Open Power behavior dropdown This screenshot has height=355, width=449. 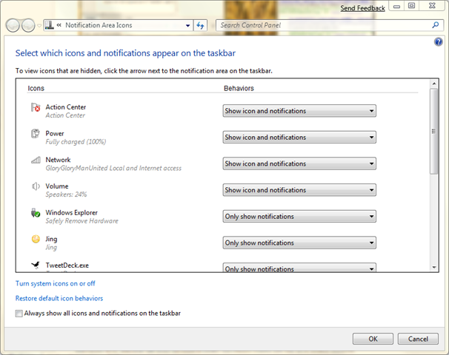pyautogui.click(x=299, y=138)
